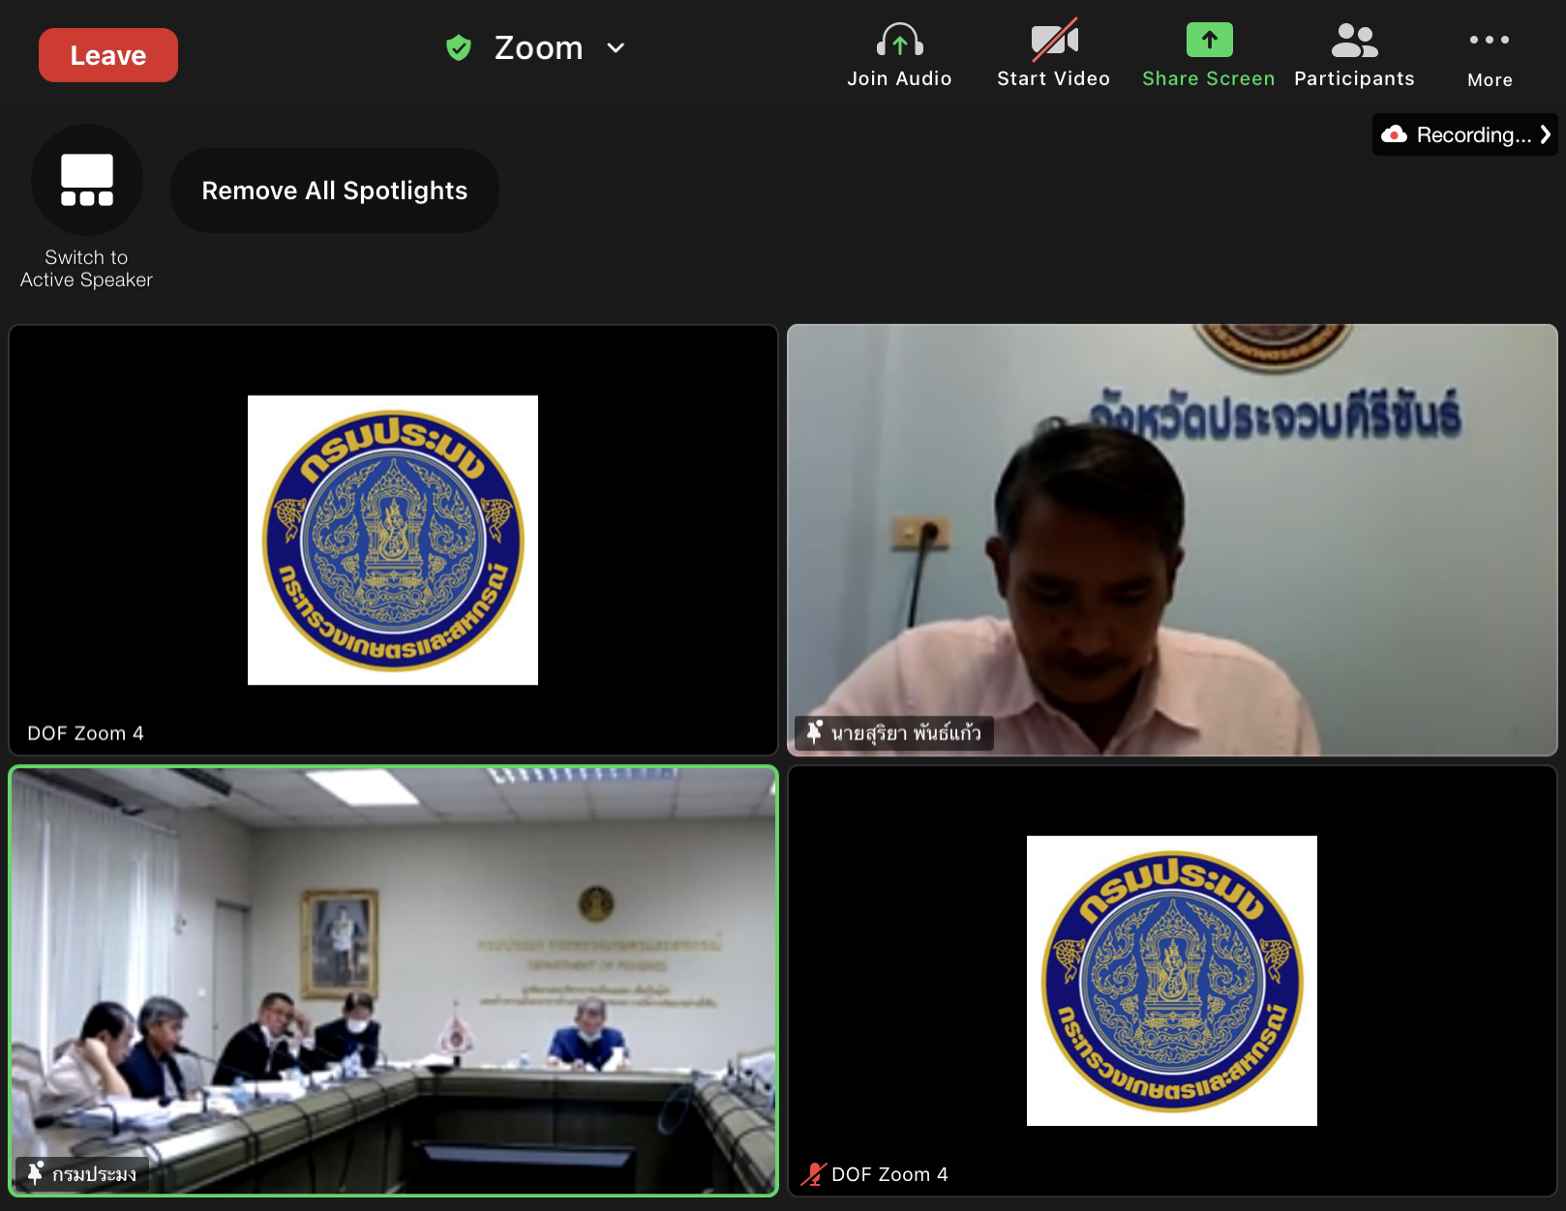Click the muted microphone icon on DOF Zoom 4

[x=813, y=1174]
